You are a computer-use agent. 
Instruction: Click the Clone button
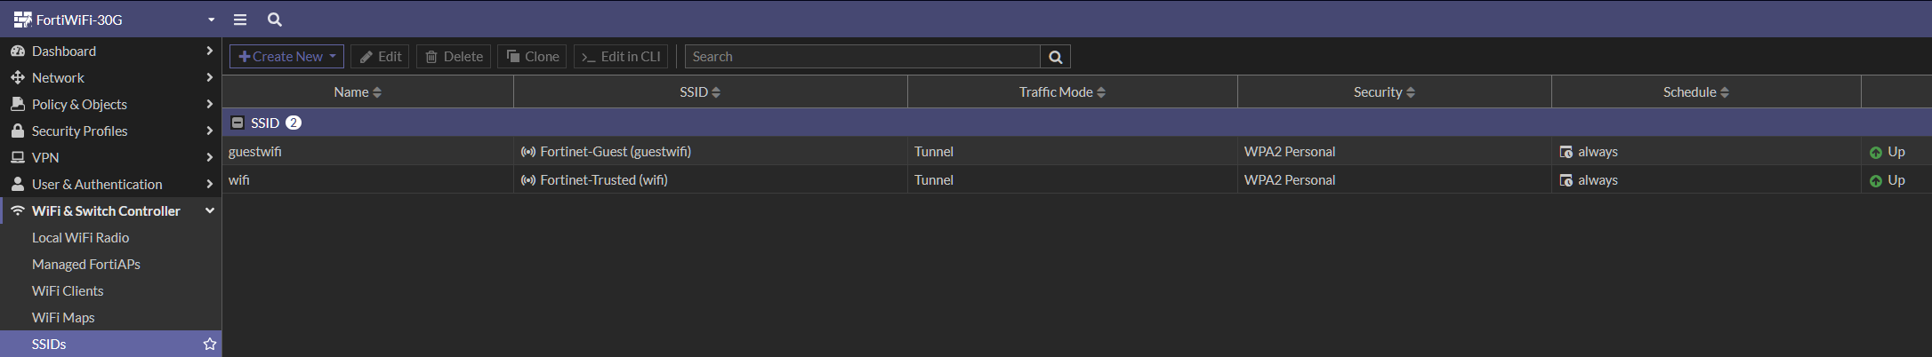(x=532, y=57)
